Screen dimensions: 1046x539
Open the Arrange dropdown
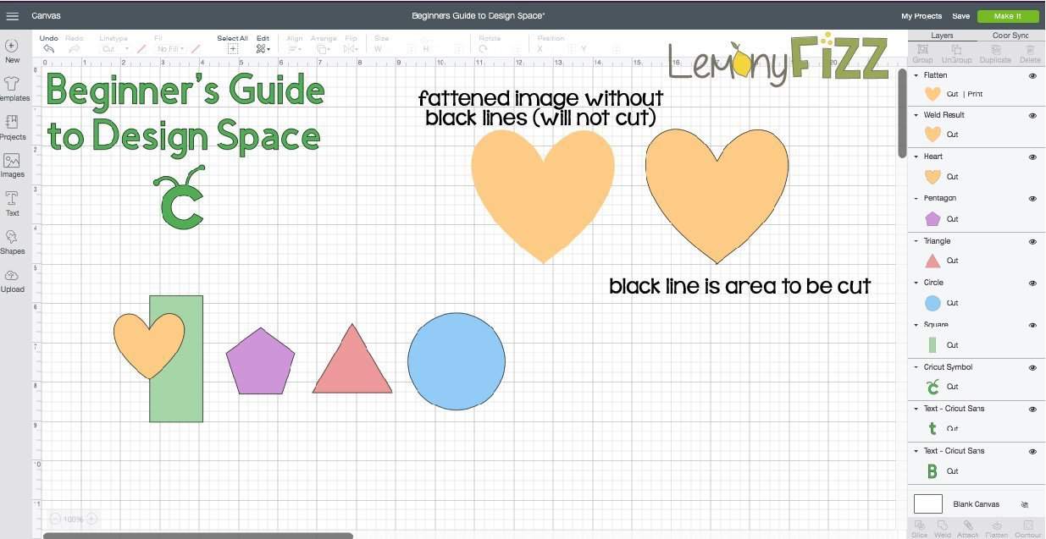pos(323,49)
